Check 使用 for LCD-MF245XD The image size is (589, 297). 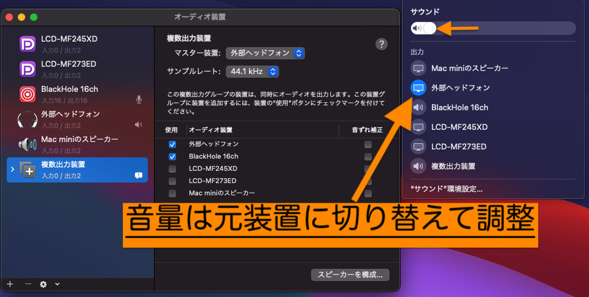click(172, 169)
